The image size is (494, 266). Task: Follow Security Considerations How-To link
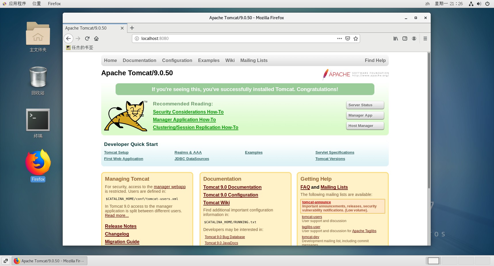pyautogui.click(x=188, y=112)
